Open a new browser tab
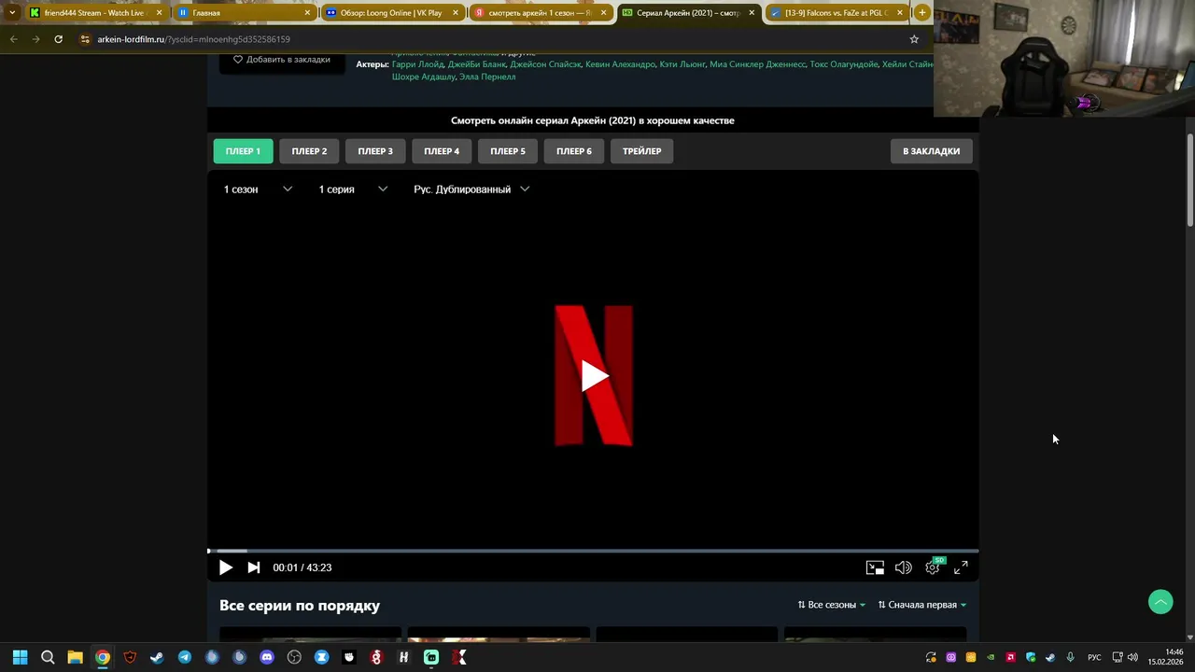This screenshot has height=672, width=1195. [922, 12]
